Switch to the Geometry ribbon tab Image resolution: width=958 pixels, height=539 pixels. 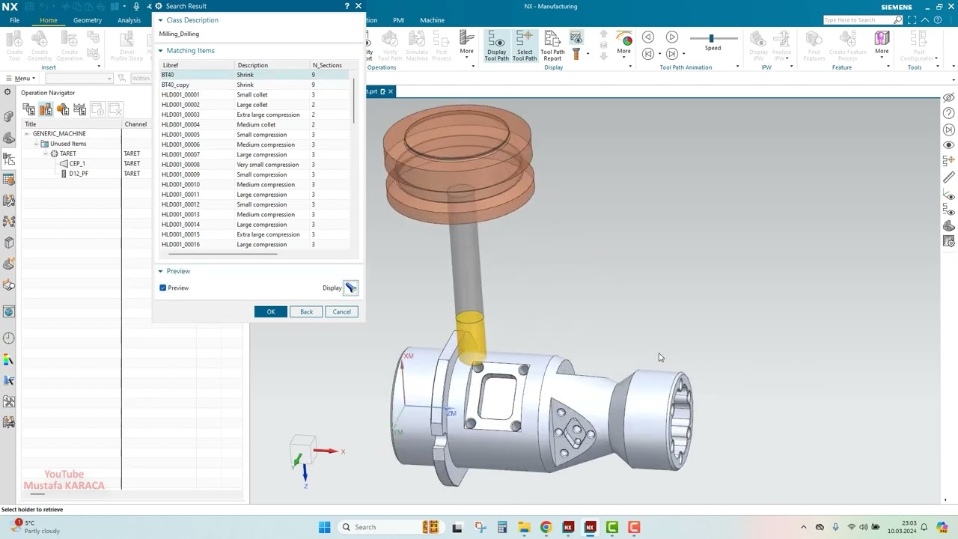click(88, 20)
